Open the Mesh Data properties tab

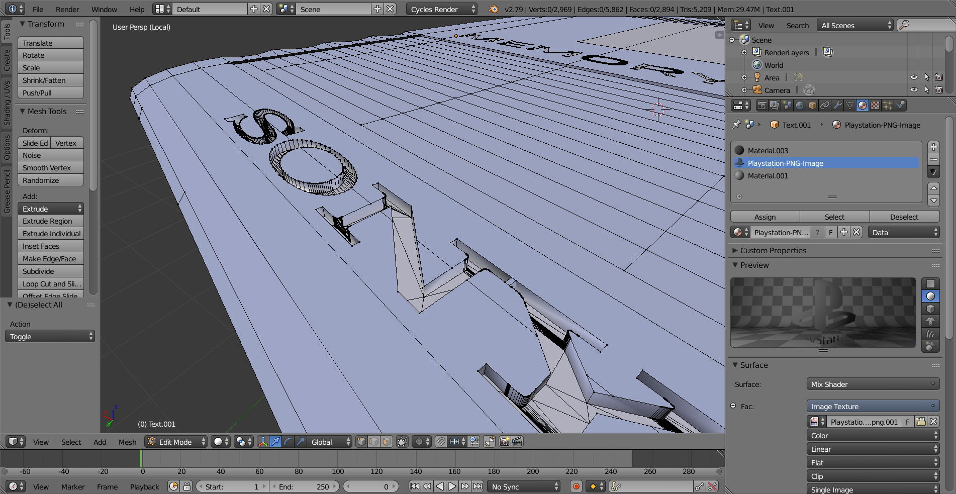click(x=850, y=106)
